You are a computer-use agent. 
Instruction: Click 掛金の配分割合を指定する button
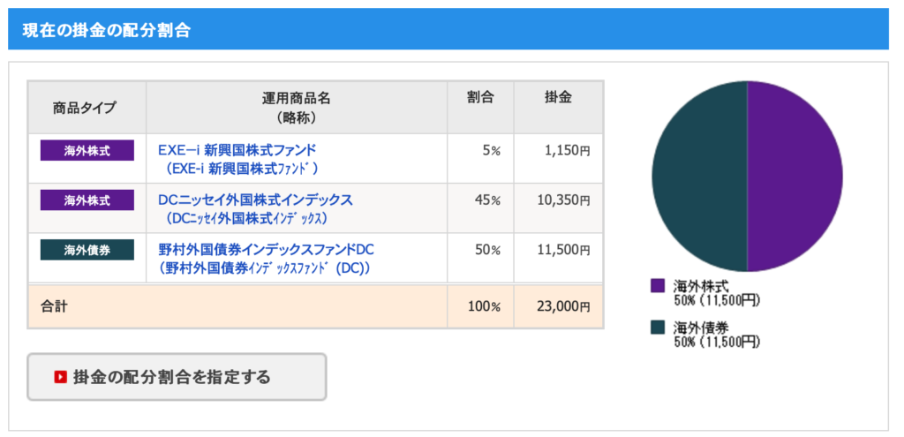tap(177, 377)
